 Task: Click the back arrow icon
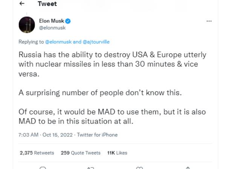[x=22, y=4]
